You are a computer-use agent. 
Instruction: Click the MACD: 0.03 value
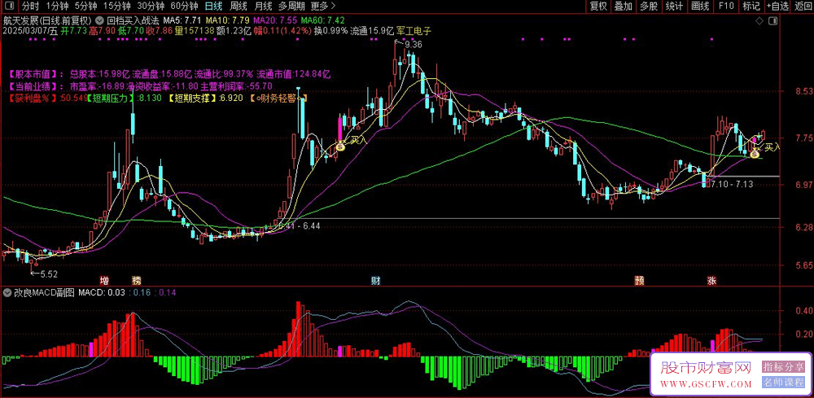coord(101,293)
